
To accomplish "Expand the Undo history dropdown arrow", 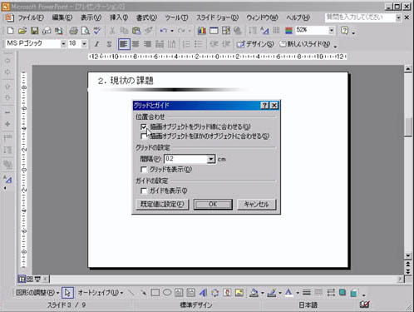I will coord(172,31).
